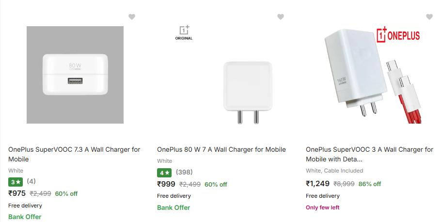443x222 pixels.
Task: Click the ₹999 price
Action: pyautogui.click(x=166, y=184)
